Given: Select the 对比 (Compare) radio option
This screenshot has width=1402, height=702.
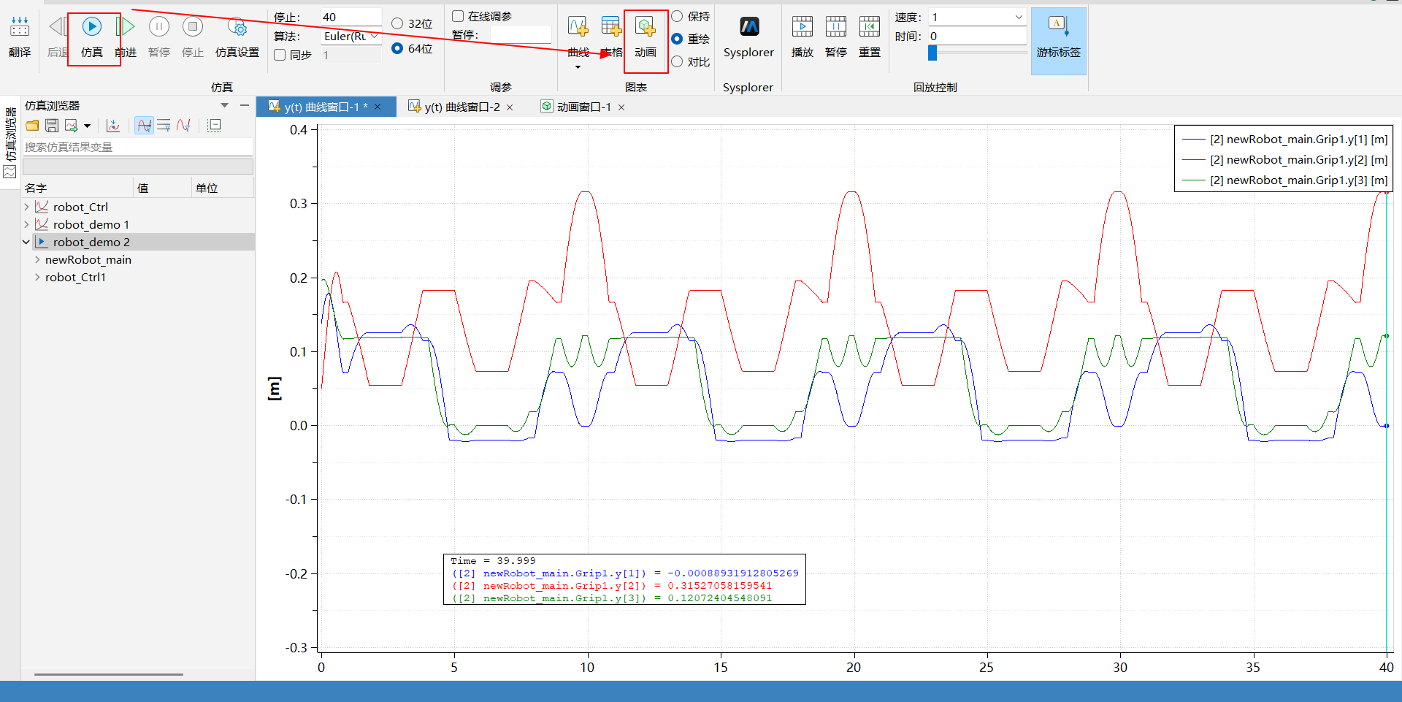Looking at the screenshot, I should click(x=677, y=62).
